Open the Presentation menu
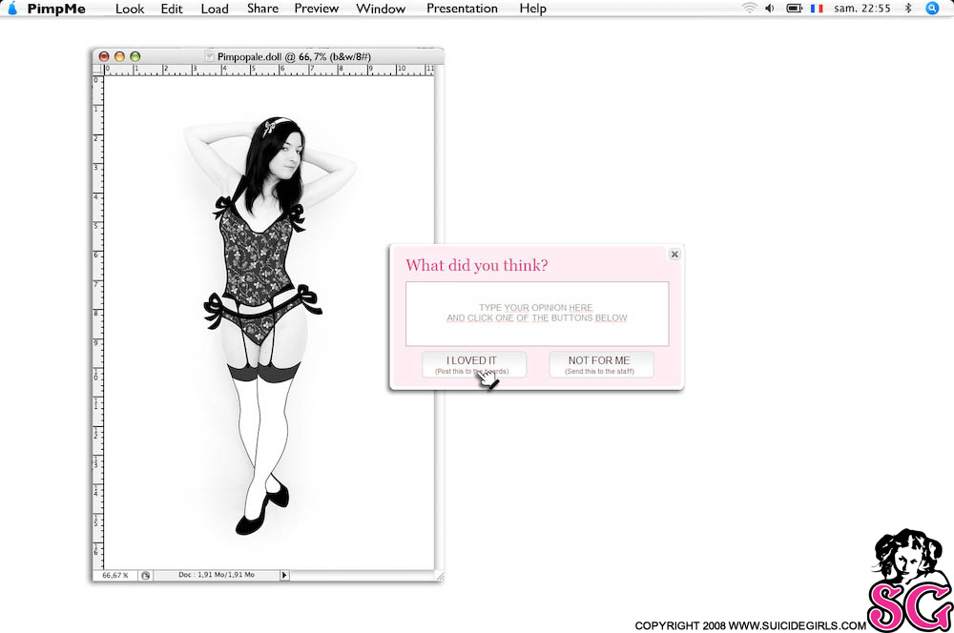 pyautogui.click(x=462, y=9)
